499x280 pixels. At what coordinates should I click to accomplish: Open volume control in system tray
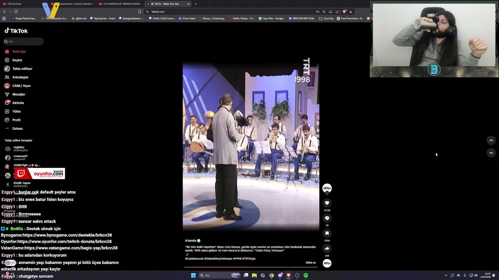click(476, 275)
